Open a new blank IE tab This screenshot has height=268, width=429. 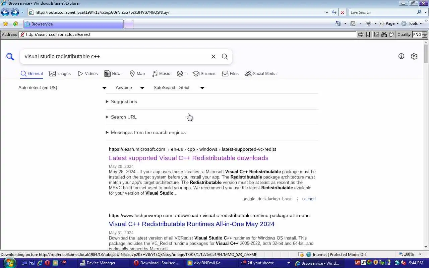(128, 24)
